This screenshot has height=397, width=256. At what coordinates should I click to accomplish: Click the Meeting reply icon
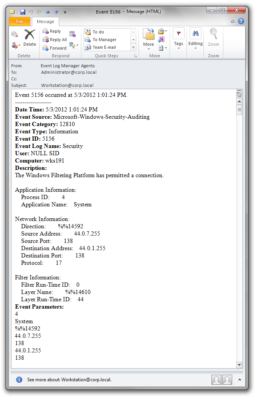[73, 34]
